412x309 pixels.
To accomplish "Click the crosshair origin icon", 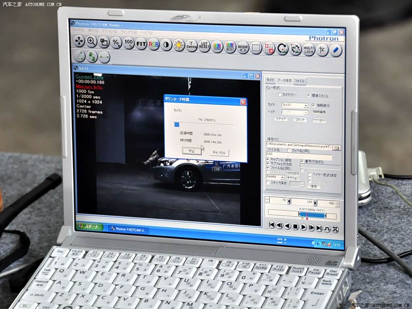I will (x=322, y=50).
